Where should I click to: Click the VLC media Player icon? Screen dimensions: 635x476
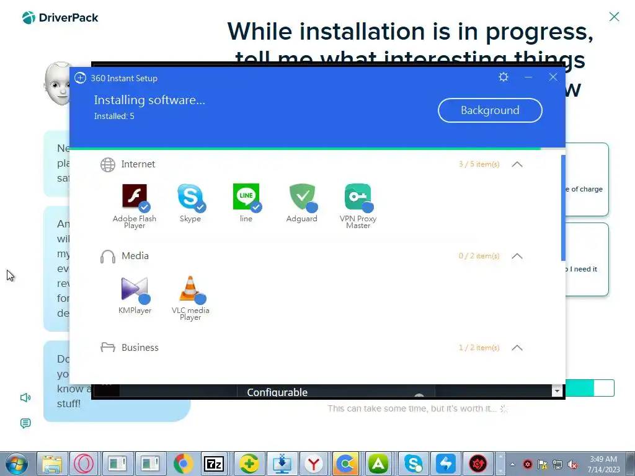point(190,288)
